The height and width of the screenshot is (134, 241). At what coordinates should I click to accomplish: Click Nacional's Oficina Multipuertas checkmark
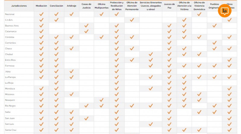click(x=102, y=14)
